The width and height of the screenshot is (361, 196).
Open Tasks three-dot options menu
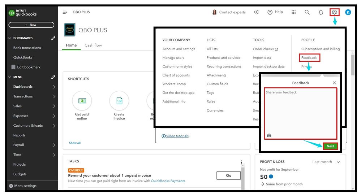[241, 162]
